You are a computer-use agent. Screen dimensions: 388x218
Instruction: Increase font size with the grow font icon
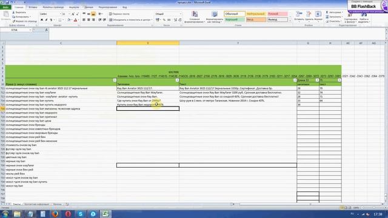tap(73, 14)
